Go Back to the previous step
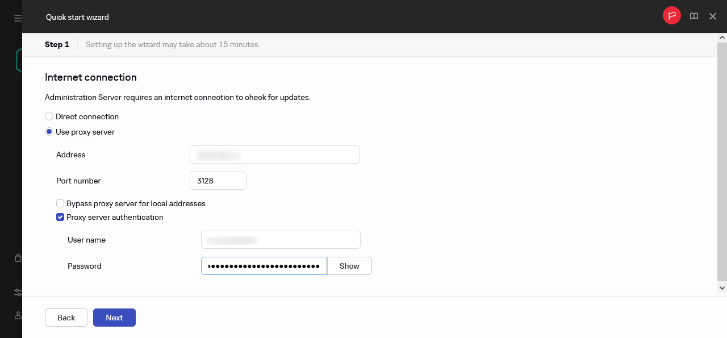The image size is (727, 338). click(x=66, y=318)
